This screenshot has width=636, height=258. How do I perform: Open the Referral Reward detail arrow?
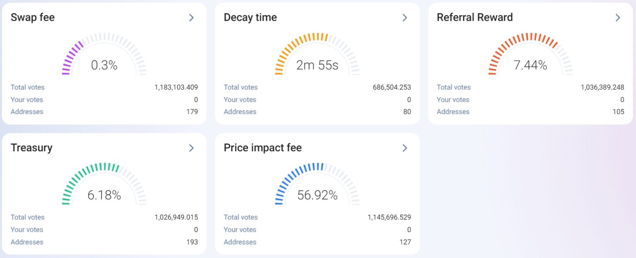pos(617,17)
